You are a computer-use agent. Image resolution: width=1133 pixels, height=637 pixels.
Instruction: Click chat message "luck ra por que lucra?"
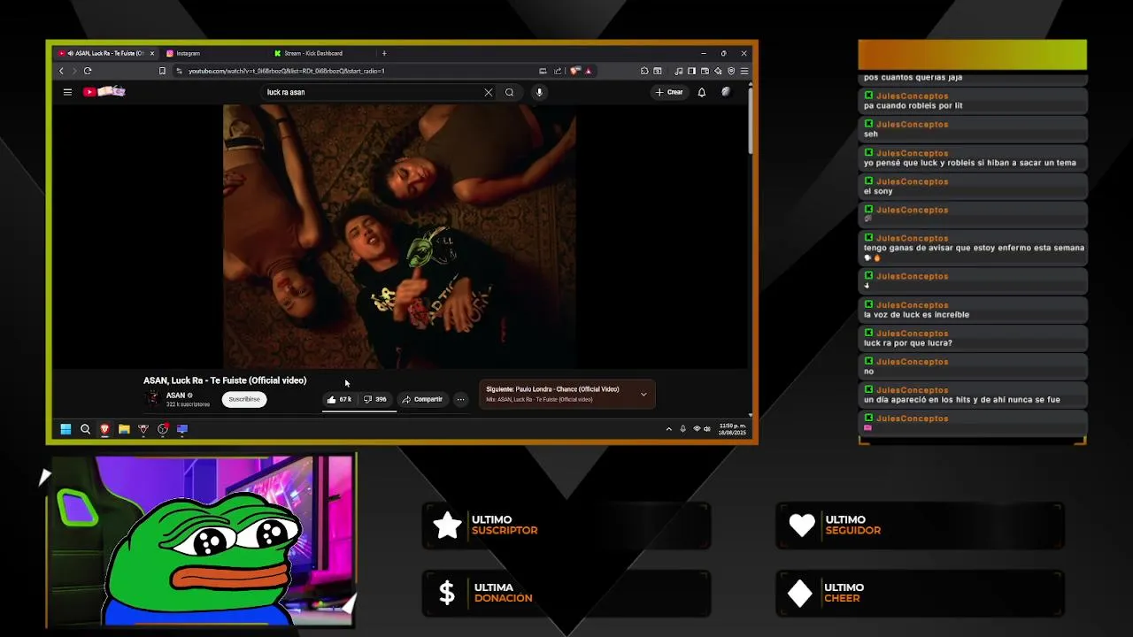(908, 342)
